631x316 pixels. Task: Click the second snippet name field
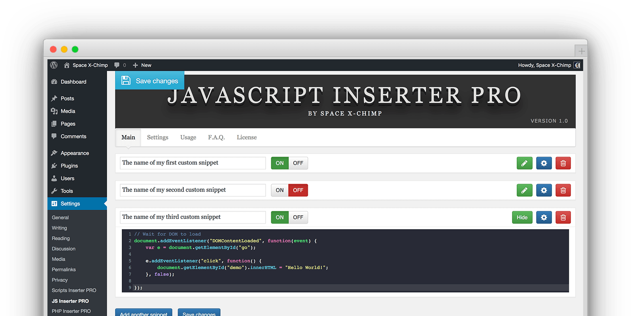coord(193,190)
